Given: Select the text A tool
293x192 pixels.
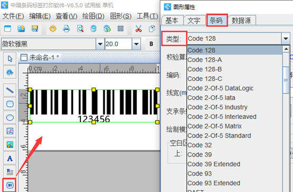Looking at the screenshot, I should (x=10, y=159).
